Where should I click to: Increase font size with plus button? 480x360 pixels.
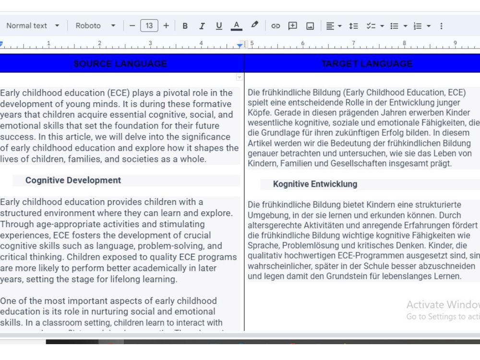coord(166,26)
